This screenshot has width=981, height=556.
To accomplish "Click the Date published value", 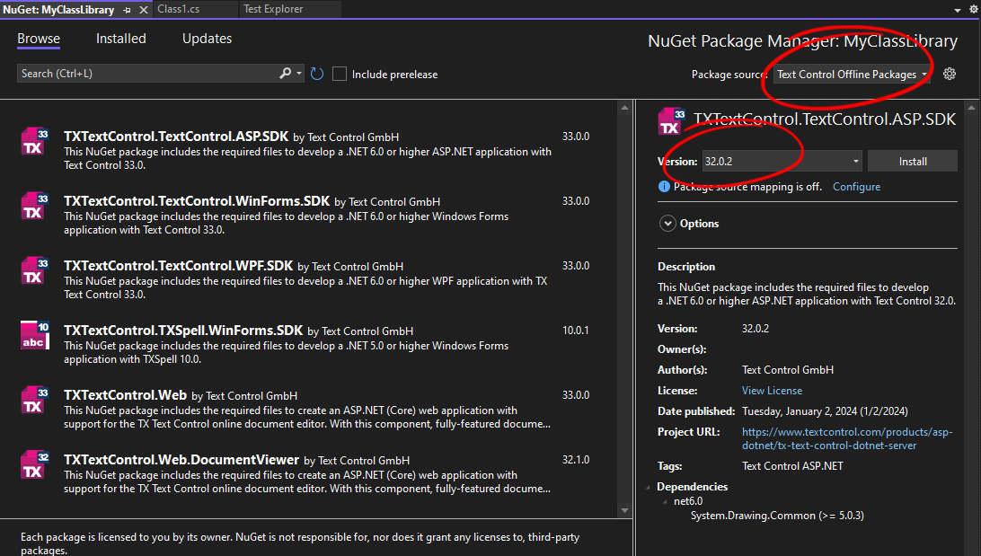I will (825, 410).
